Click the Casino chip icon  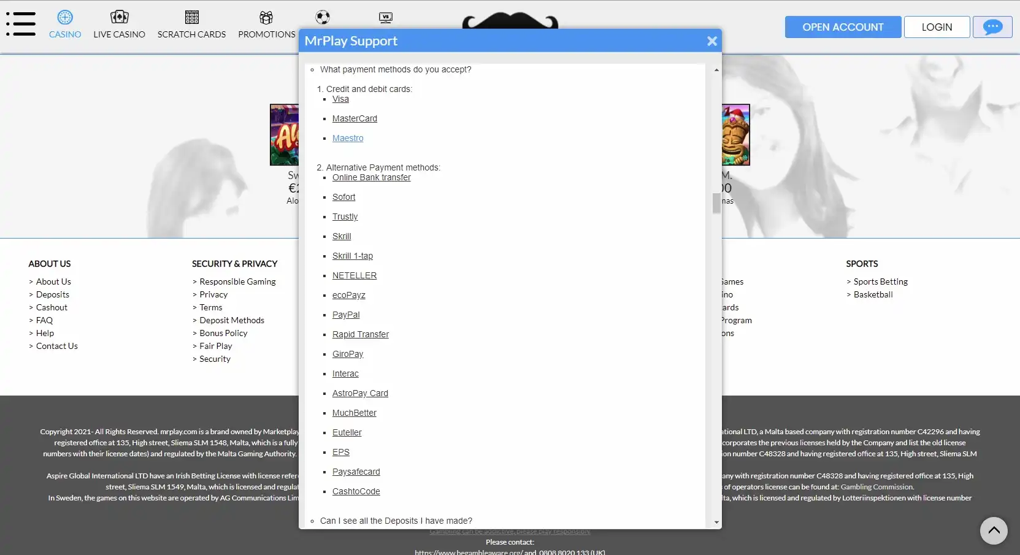point(65,18)
